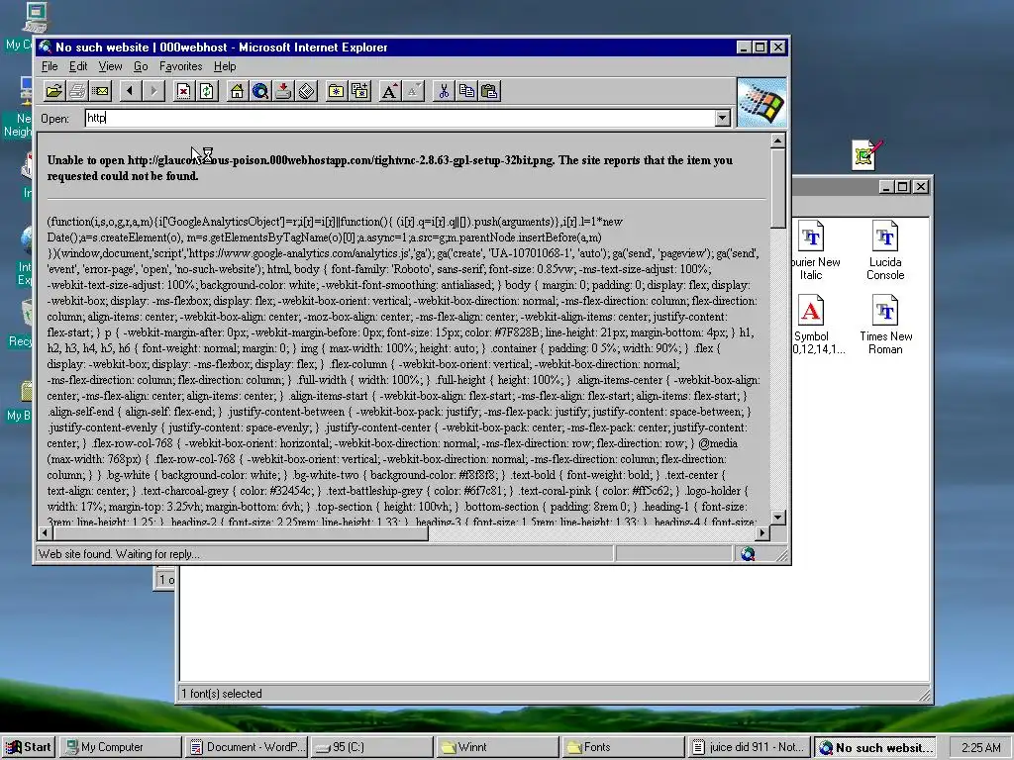The image size is (1014, 760).
Task: Open the File menu
Action: [50, 66]
